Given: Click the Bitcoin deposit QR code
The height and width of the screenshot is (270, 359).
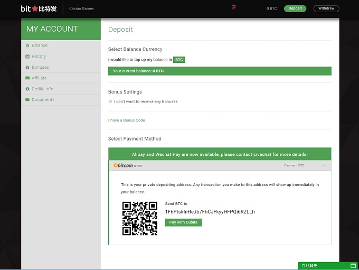Looking at the screenshot, I should 140,218.
